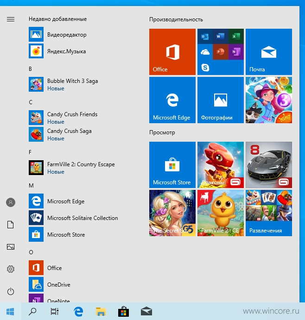Click the Просмотр group header
Screen dimensions: 305x320
[162, 132]
